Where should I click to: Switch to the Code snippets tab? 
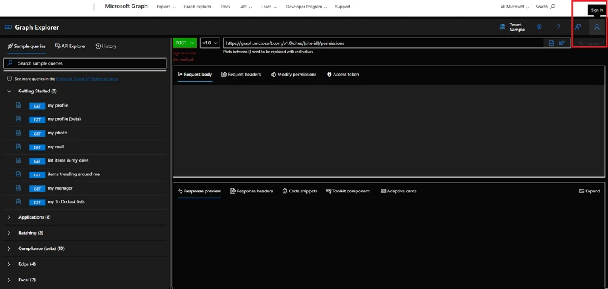coord(299,191)
